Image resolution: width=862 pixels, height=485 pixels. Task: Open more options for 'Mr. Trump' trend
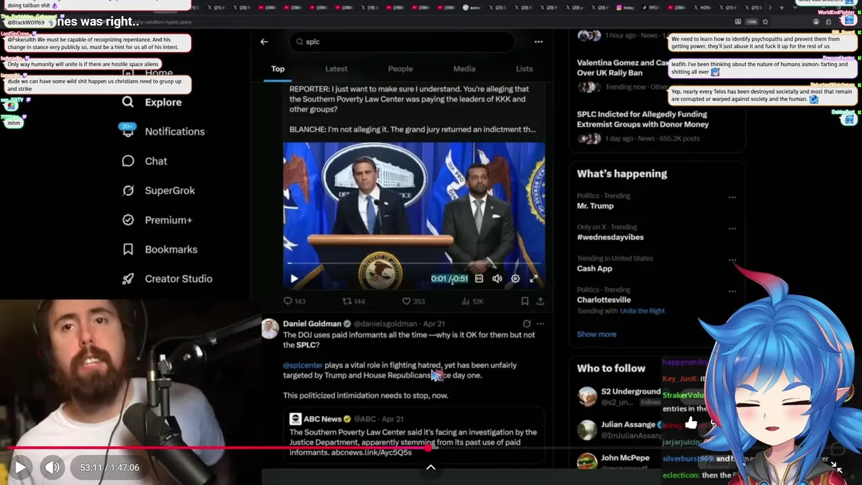point(732,197)
